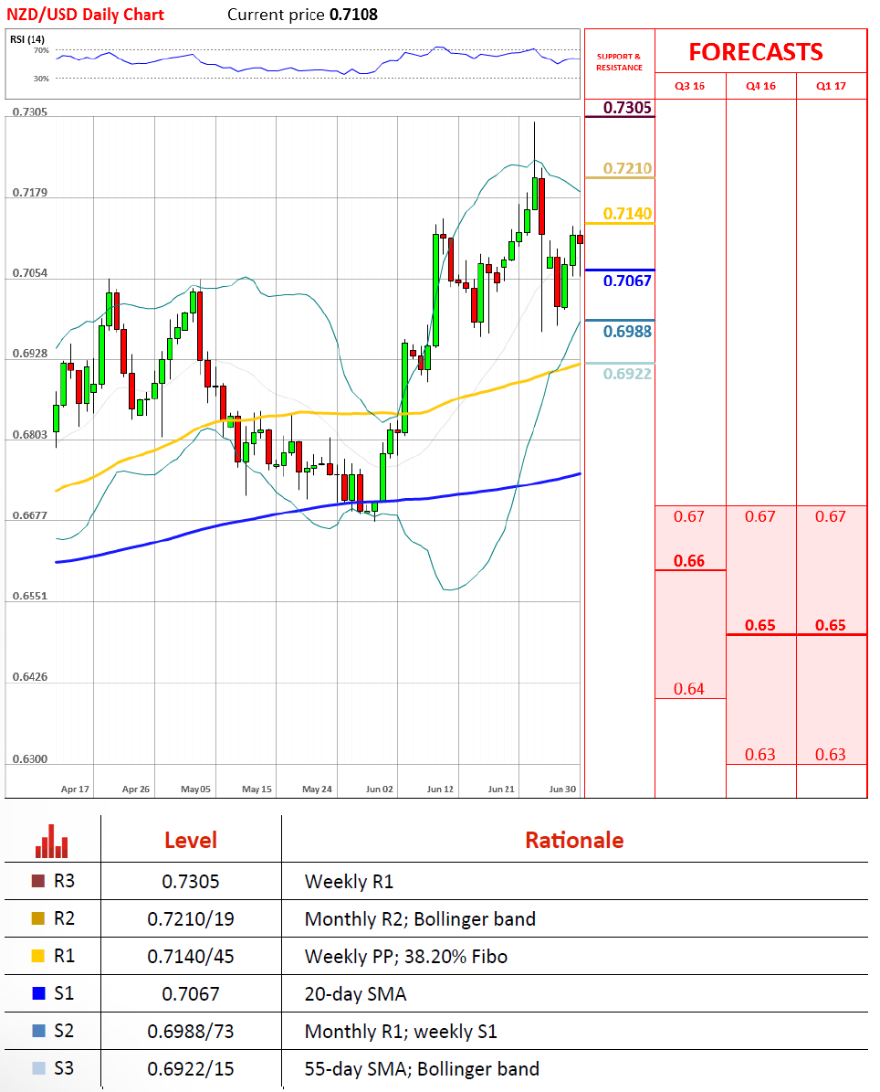Viewport: 880px width, 1092px height.
Task: Click the 0.7305 level cell in table
Action: (x=191, y=882)
